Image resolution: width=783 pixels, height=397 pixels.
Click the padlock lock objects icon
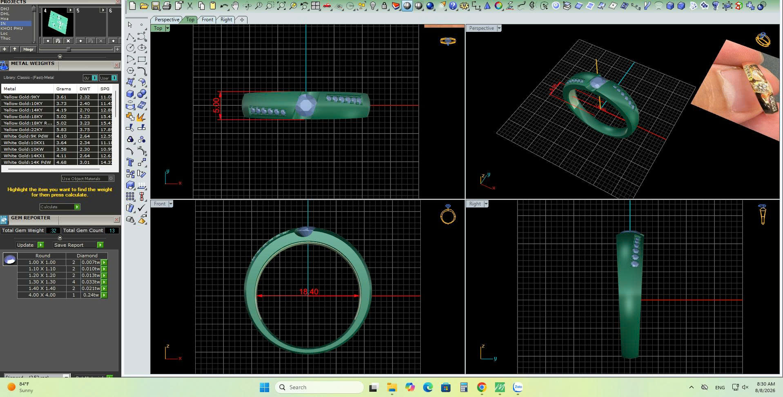click(384, 6)
